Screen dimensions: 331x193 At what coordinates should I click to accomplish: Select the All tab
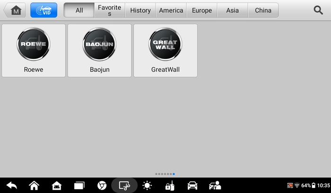click(x=79, y=10)
